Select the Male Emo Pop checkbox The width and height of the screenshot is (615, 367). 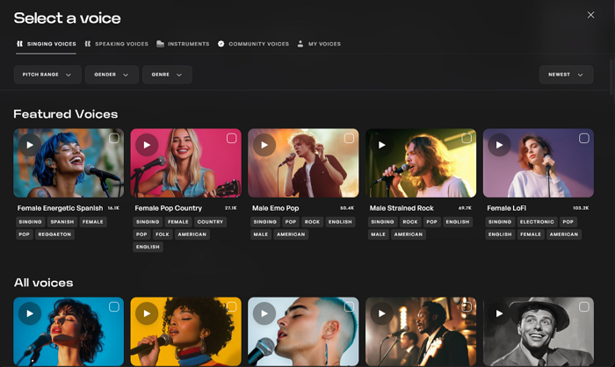coord(349,139)
